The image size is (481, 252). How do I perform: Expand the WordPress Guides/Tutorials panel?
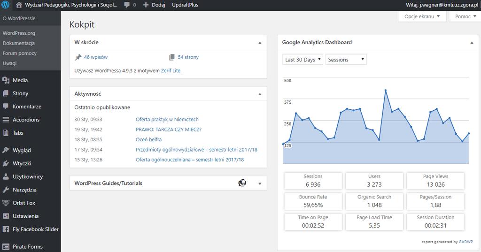coord(260,183)
